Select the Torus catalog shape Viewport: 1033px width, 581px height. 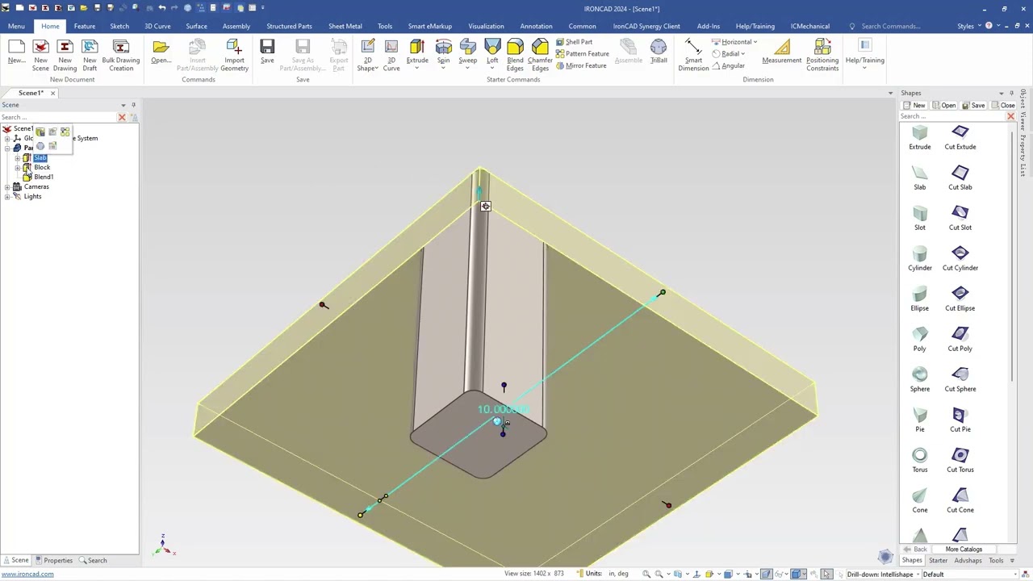(920, 461)
